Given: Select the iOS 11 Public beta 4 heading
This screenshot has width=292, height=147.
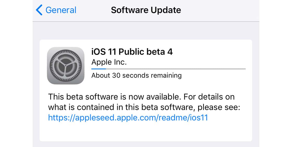Looking at the screenshot, I should 132,52.
